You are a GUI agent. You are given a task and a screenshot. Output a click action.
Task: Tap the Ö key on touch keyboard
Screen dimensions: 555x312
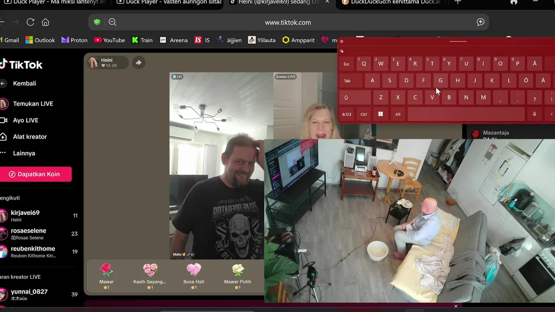pyautogui.click(x=526, y=81)
